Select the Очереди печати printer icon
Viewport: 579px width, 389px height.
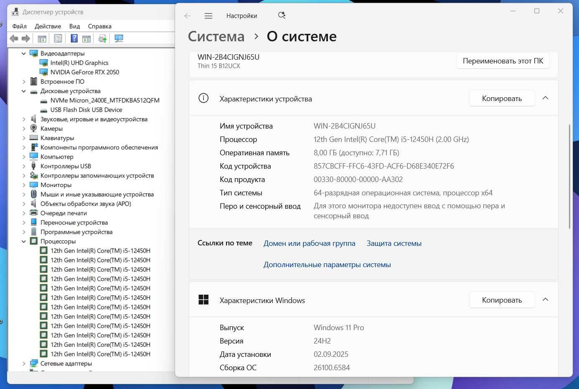pyautogui.click(x=33, y=213)
